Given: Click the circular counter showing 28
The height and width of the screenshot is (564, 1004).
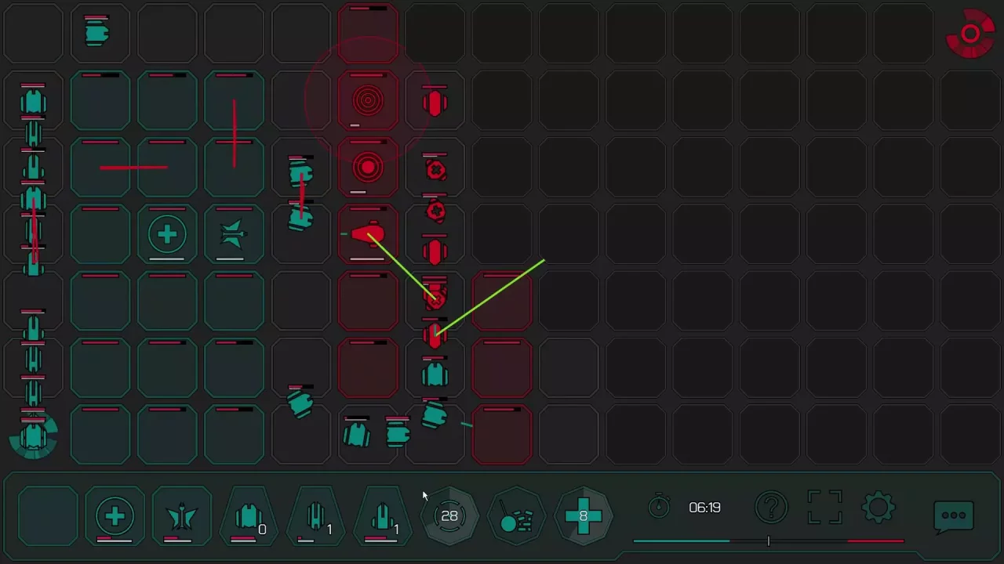Looking at the screenshot, I should pos(449,516).
